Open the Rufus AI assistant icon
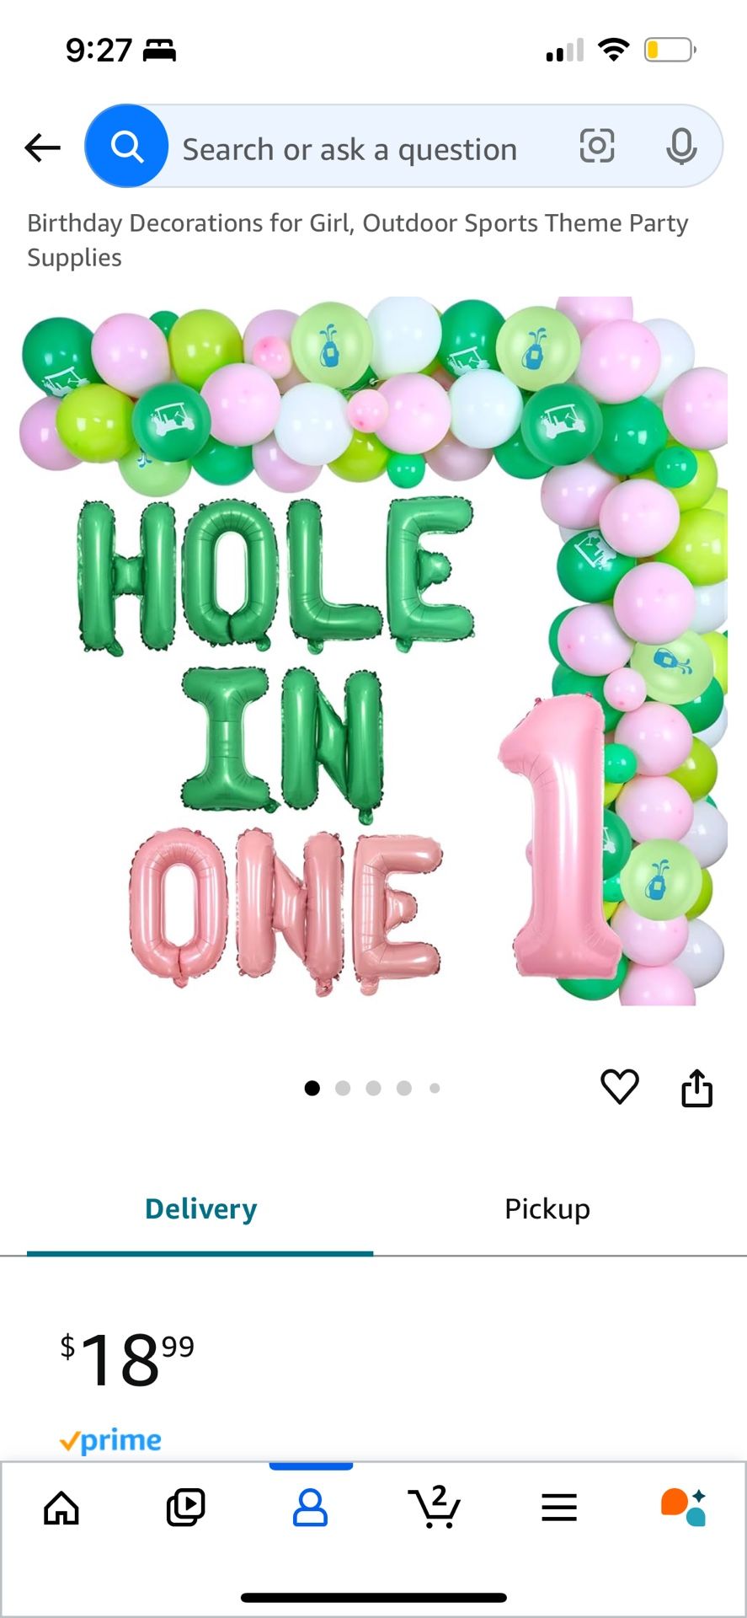 tap(683, 1508)
